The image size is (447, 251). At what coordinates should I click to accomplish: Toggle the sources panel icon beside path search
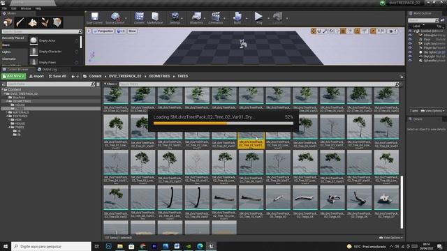(x=3, y=84)
